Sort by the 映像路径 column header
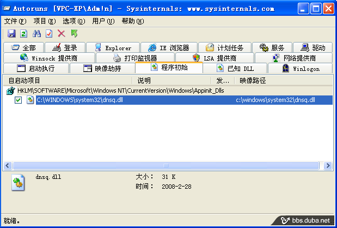This screenshot has width=337, height=228. [x=284, y=81]
